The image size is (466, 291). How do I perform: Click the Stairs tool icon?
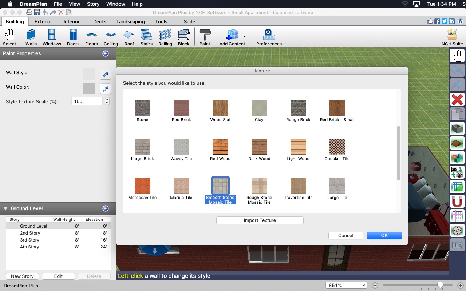(146, 37)
